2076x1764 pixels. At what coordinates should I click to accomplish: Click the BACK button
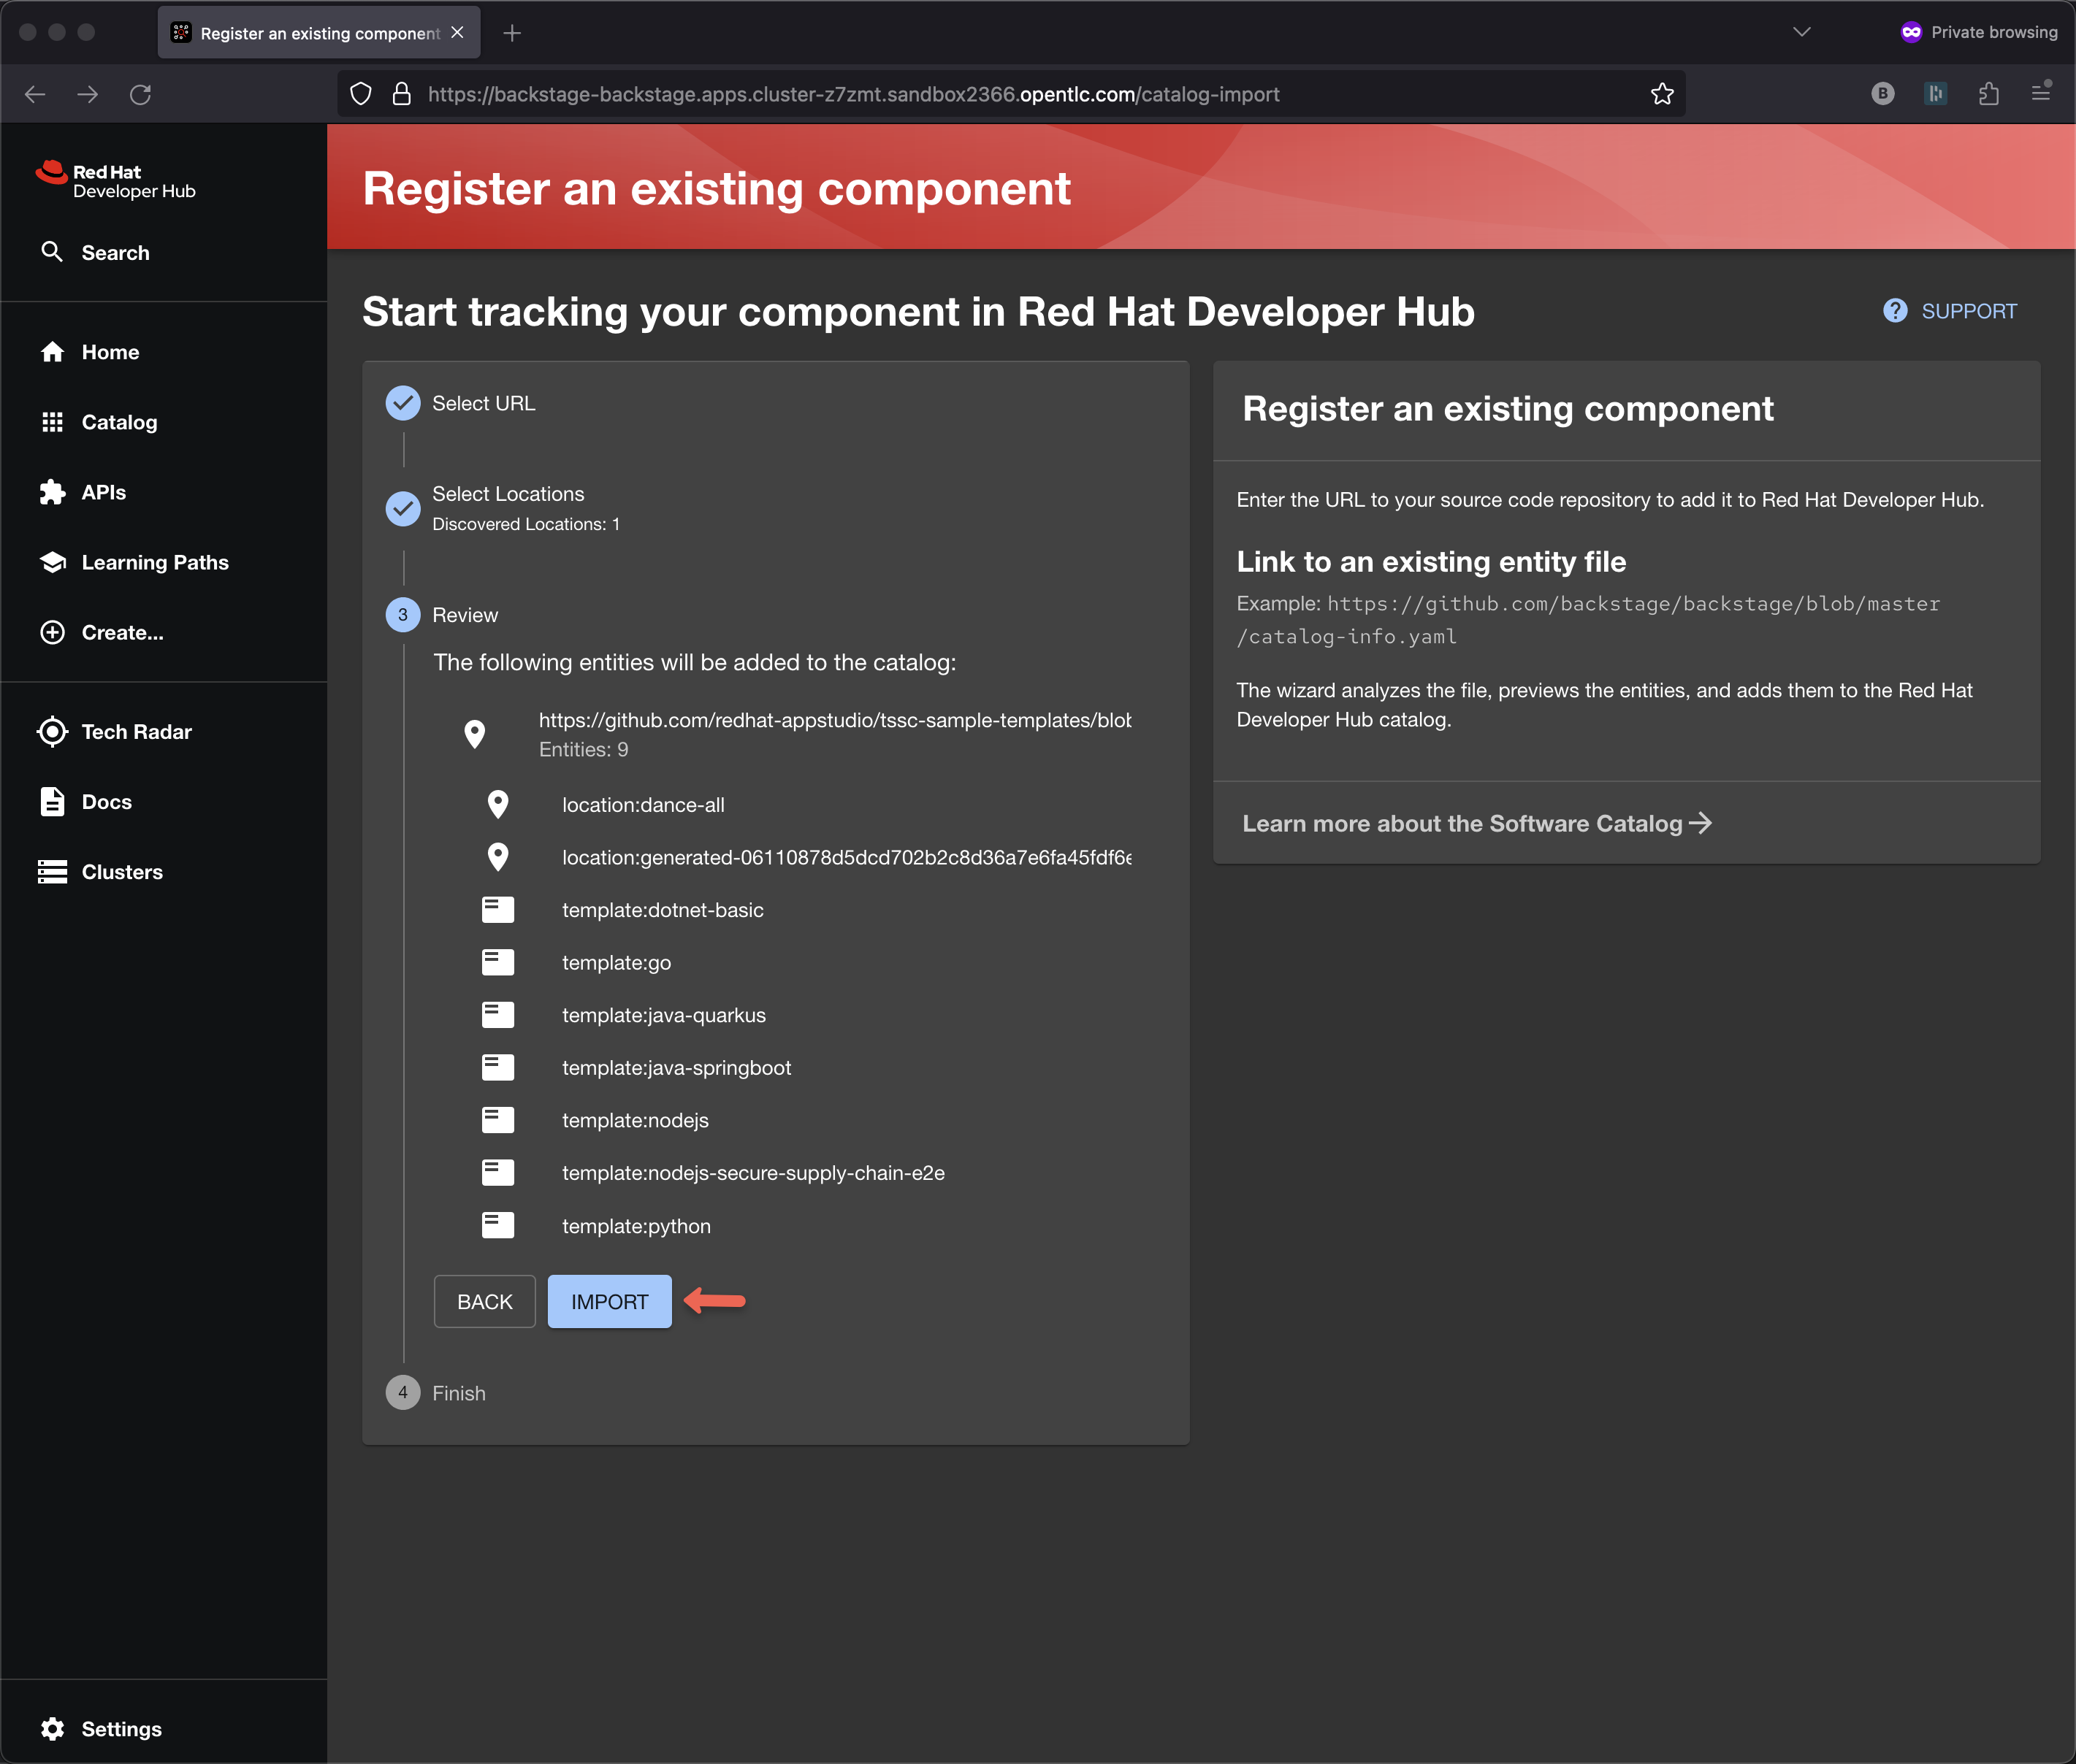click(x=484, y=1301)
